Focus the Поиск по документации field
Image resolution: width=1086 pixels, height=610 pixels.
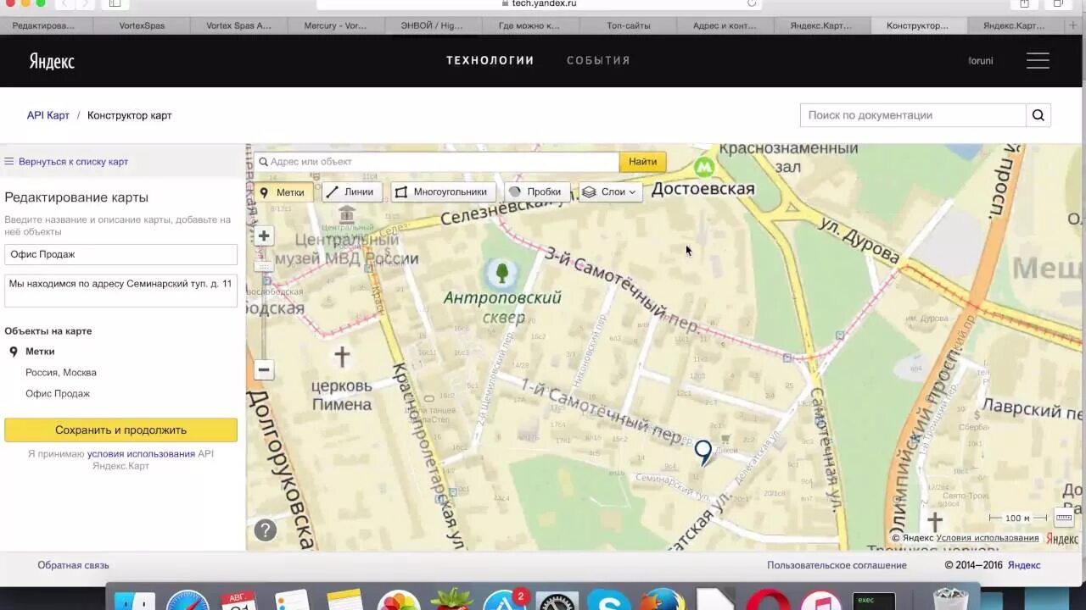pos(913,115)
